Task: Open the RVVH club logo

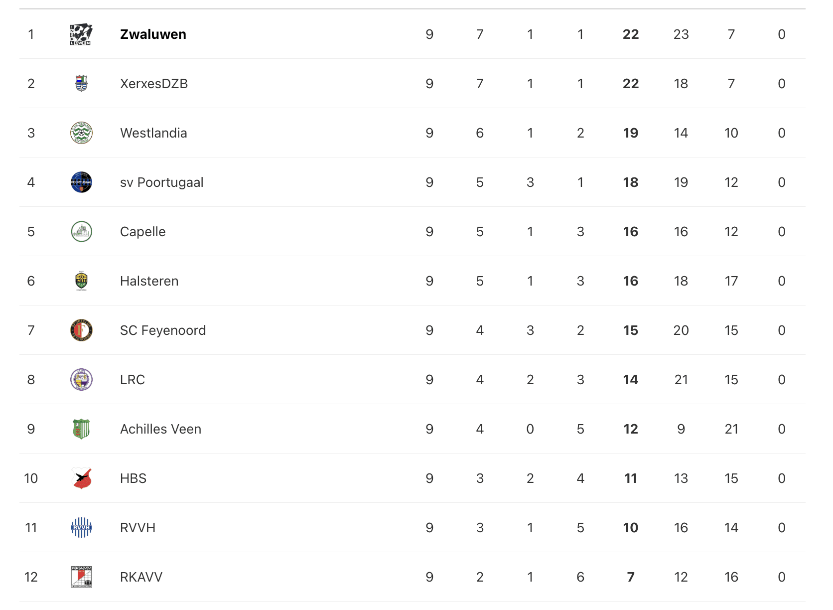Action: (x=81, y=528)
